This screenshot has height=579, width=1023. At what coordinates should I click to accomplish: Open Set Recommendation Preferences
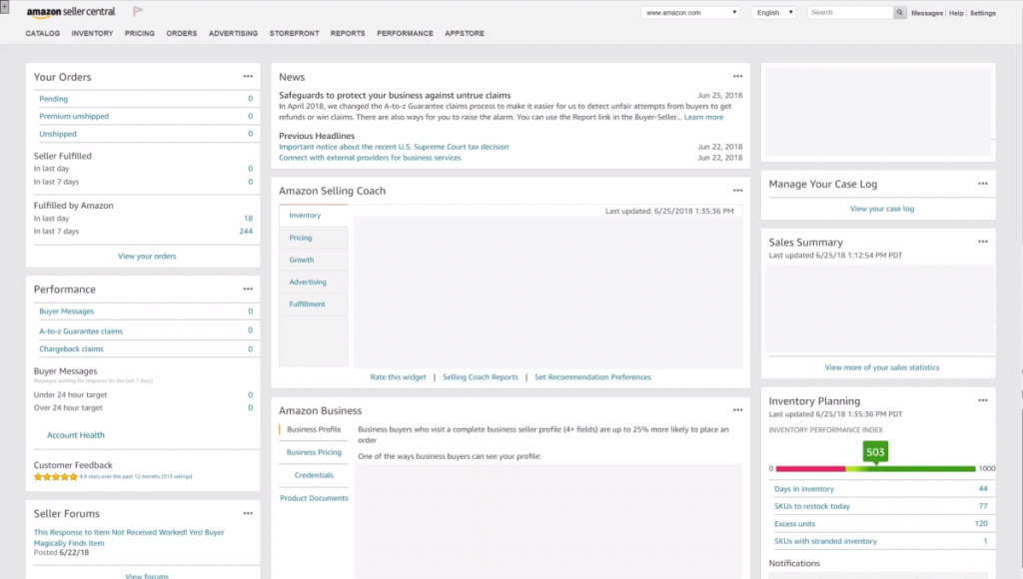pos(593,377)
